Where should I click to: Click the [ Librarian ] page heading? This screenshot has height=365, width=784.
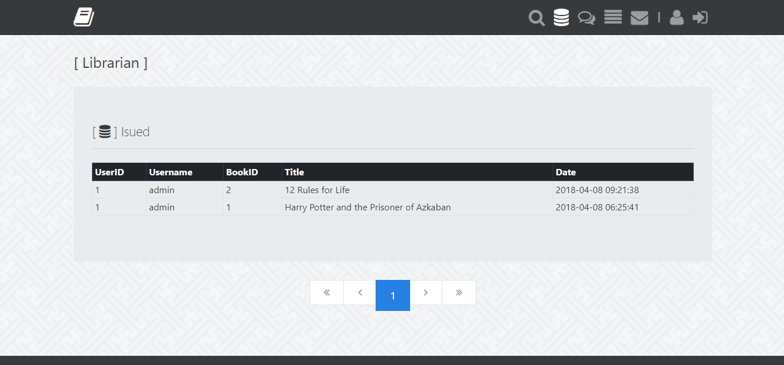click(111, 63)
